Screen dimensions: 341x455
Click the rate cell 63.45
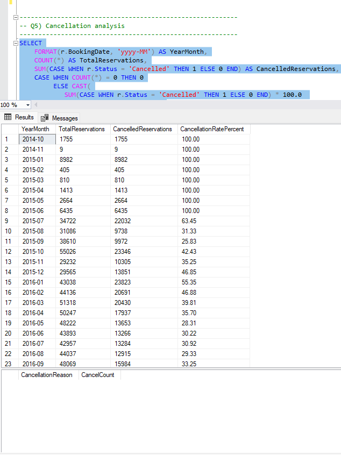[x=214, y=221]
